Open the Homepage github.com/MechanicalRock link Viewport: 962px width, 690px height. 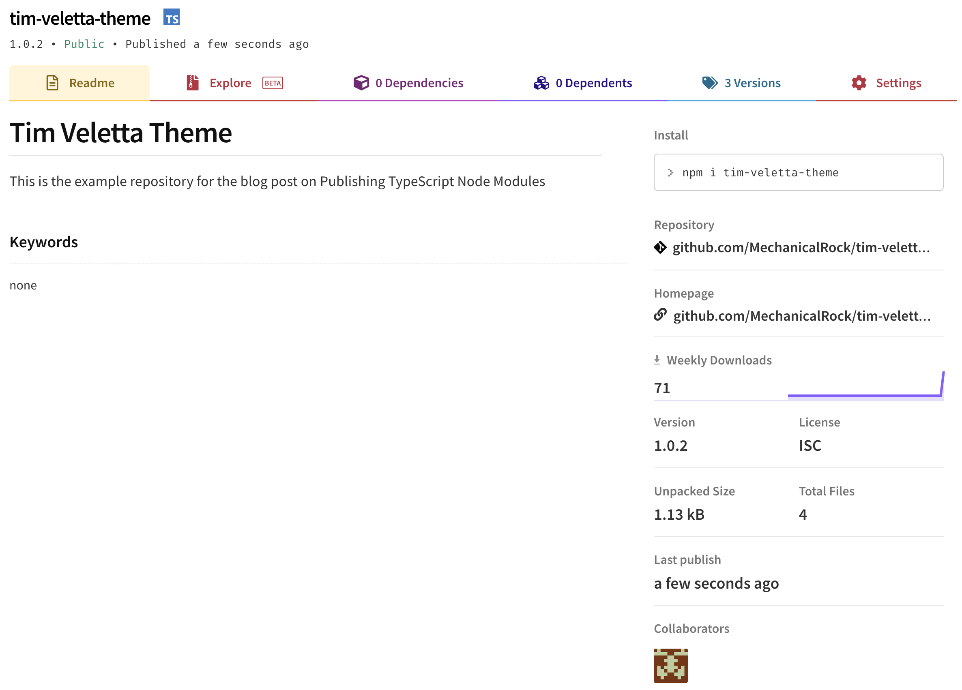(802, 316)
